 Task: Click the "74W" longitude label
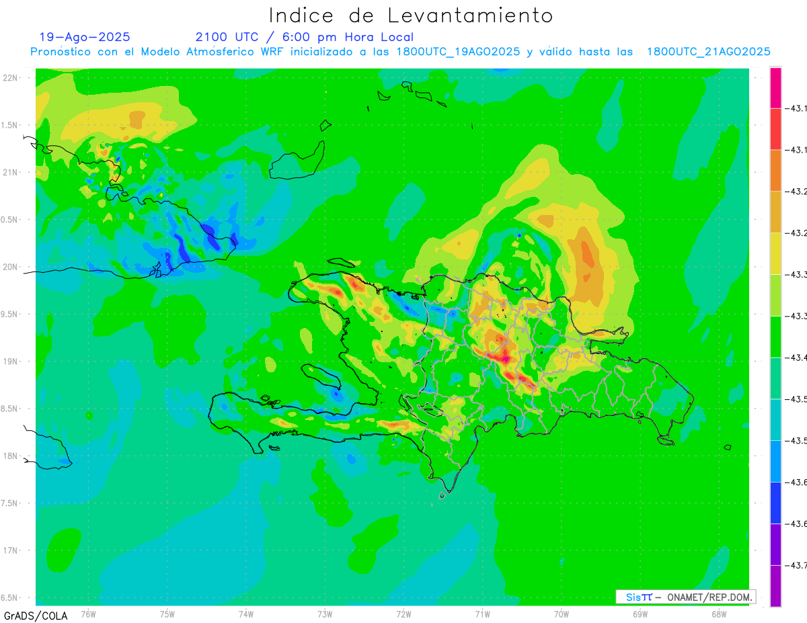(x=246, y=614)
